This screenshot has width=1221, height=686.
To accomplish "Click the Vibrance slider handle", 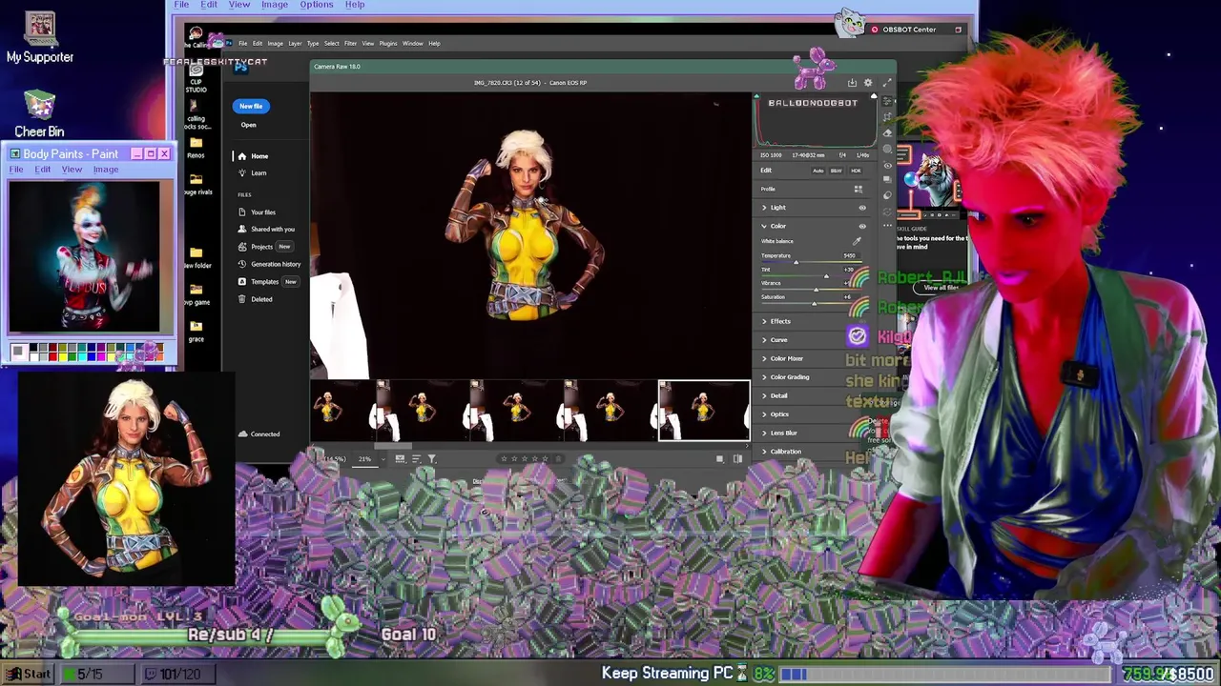I will click(817, 290).
